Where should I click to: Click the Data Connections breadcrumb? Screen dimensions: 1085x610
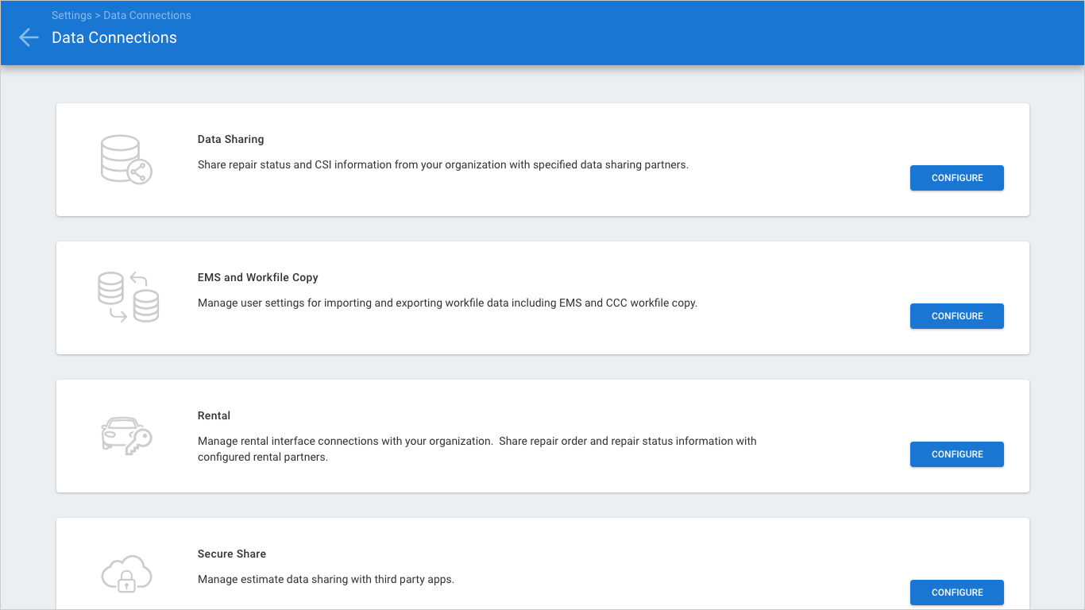pyautogui.click(x=147, y=15)
